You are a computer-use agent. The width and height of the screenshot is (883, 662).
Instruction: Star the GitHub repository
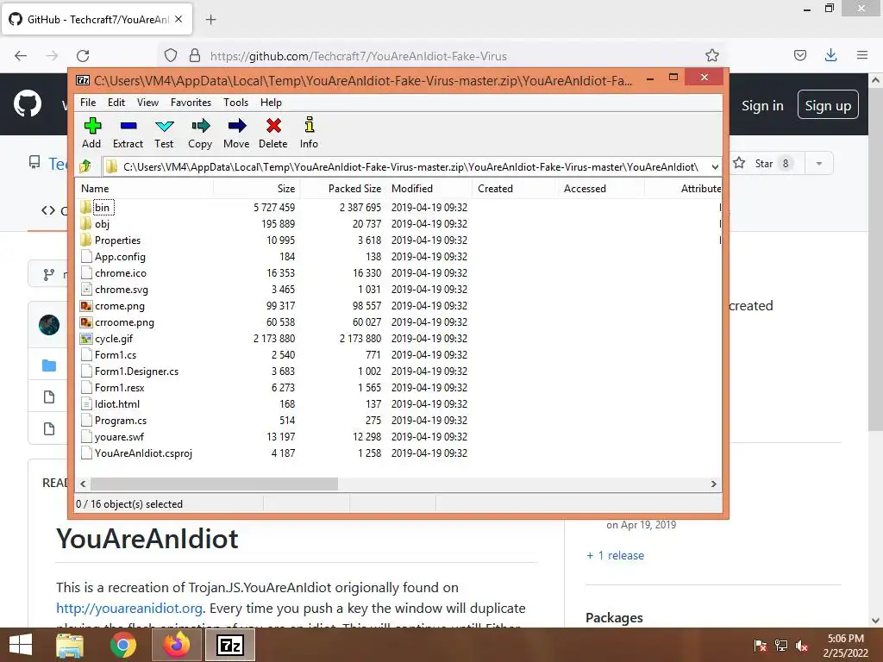pos(762,163)
